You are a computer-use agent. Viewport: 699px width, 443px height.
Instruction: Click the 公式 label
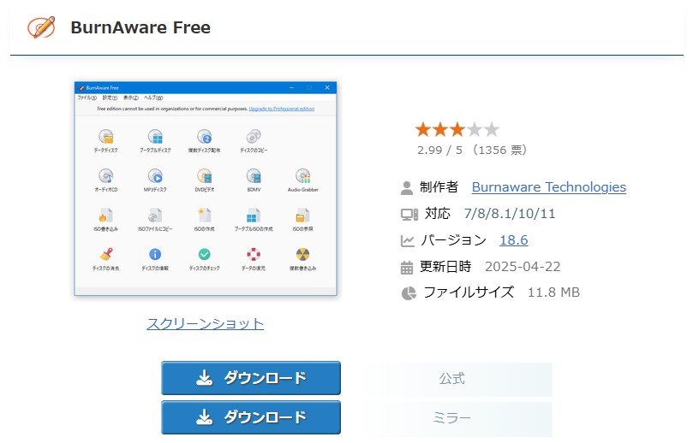tap(452, 379)
